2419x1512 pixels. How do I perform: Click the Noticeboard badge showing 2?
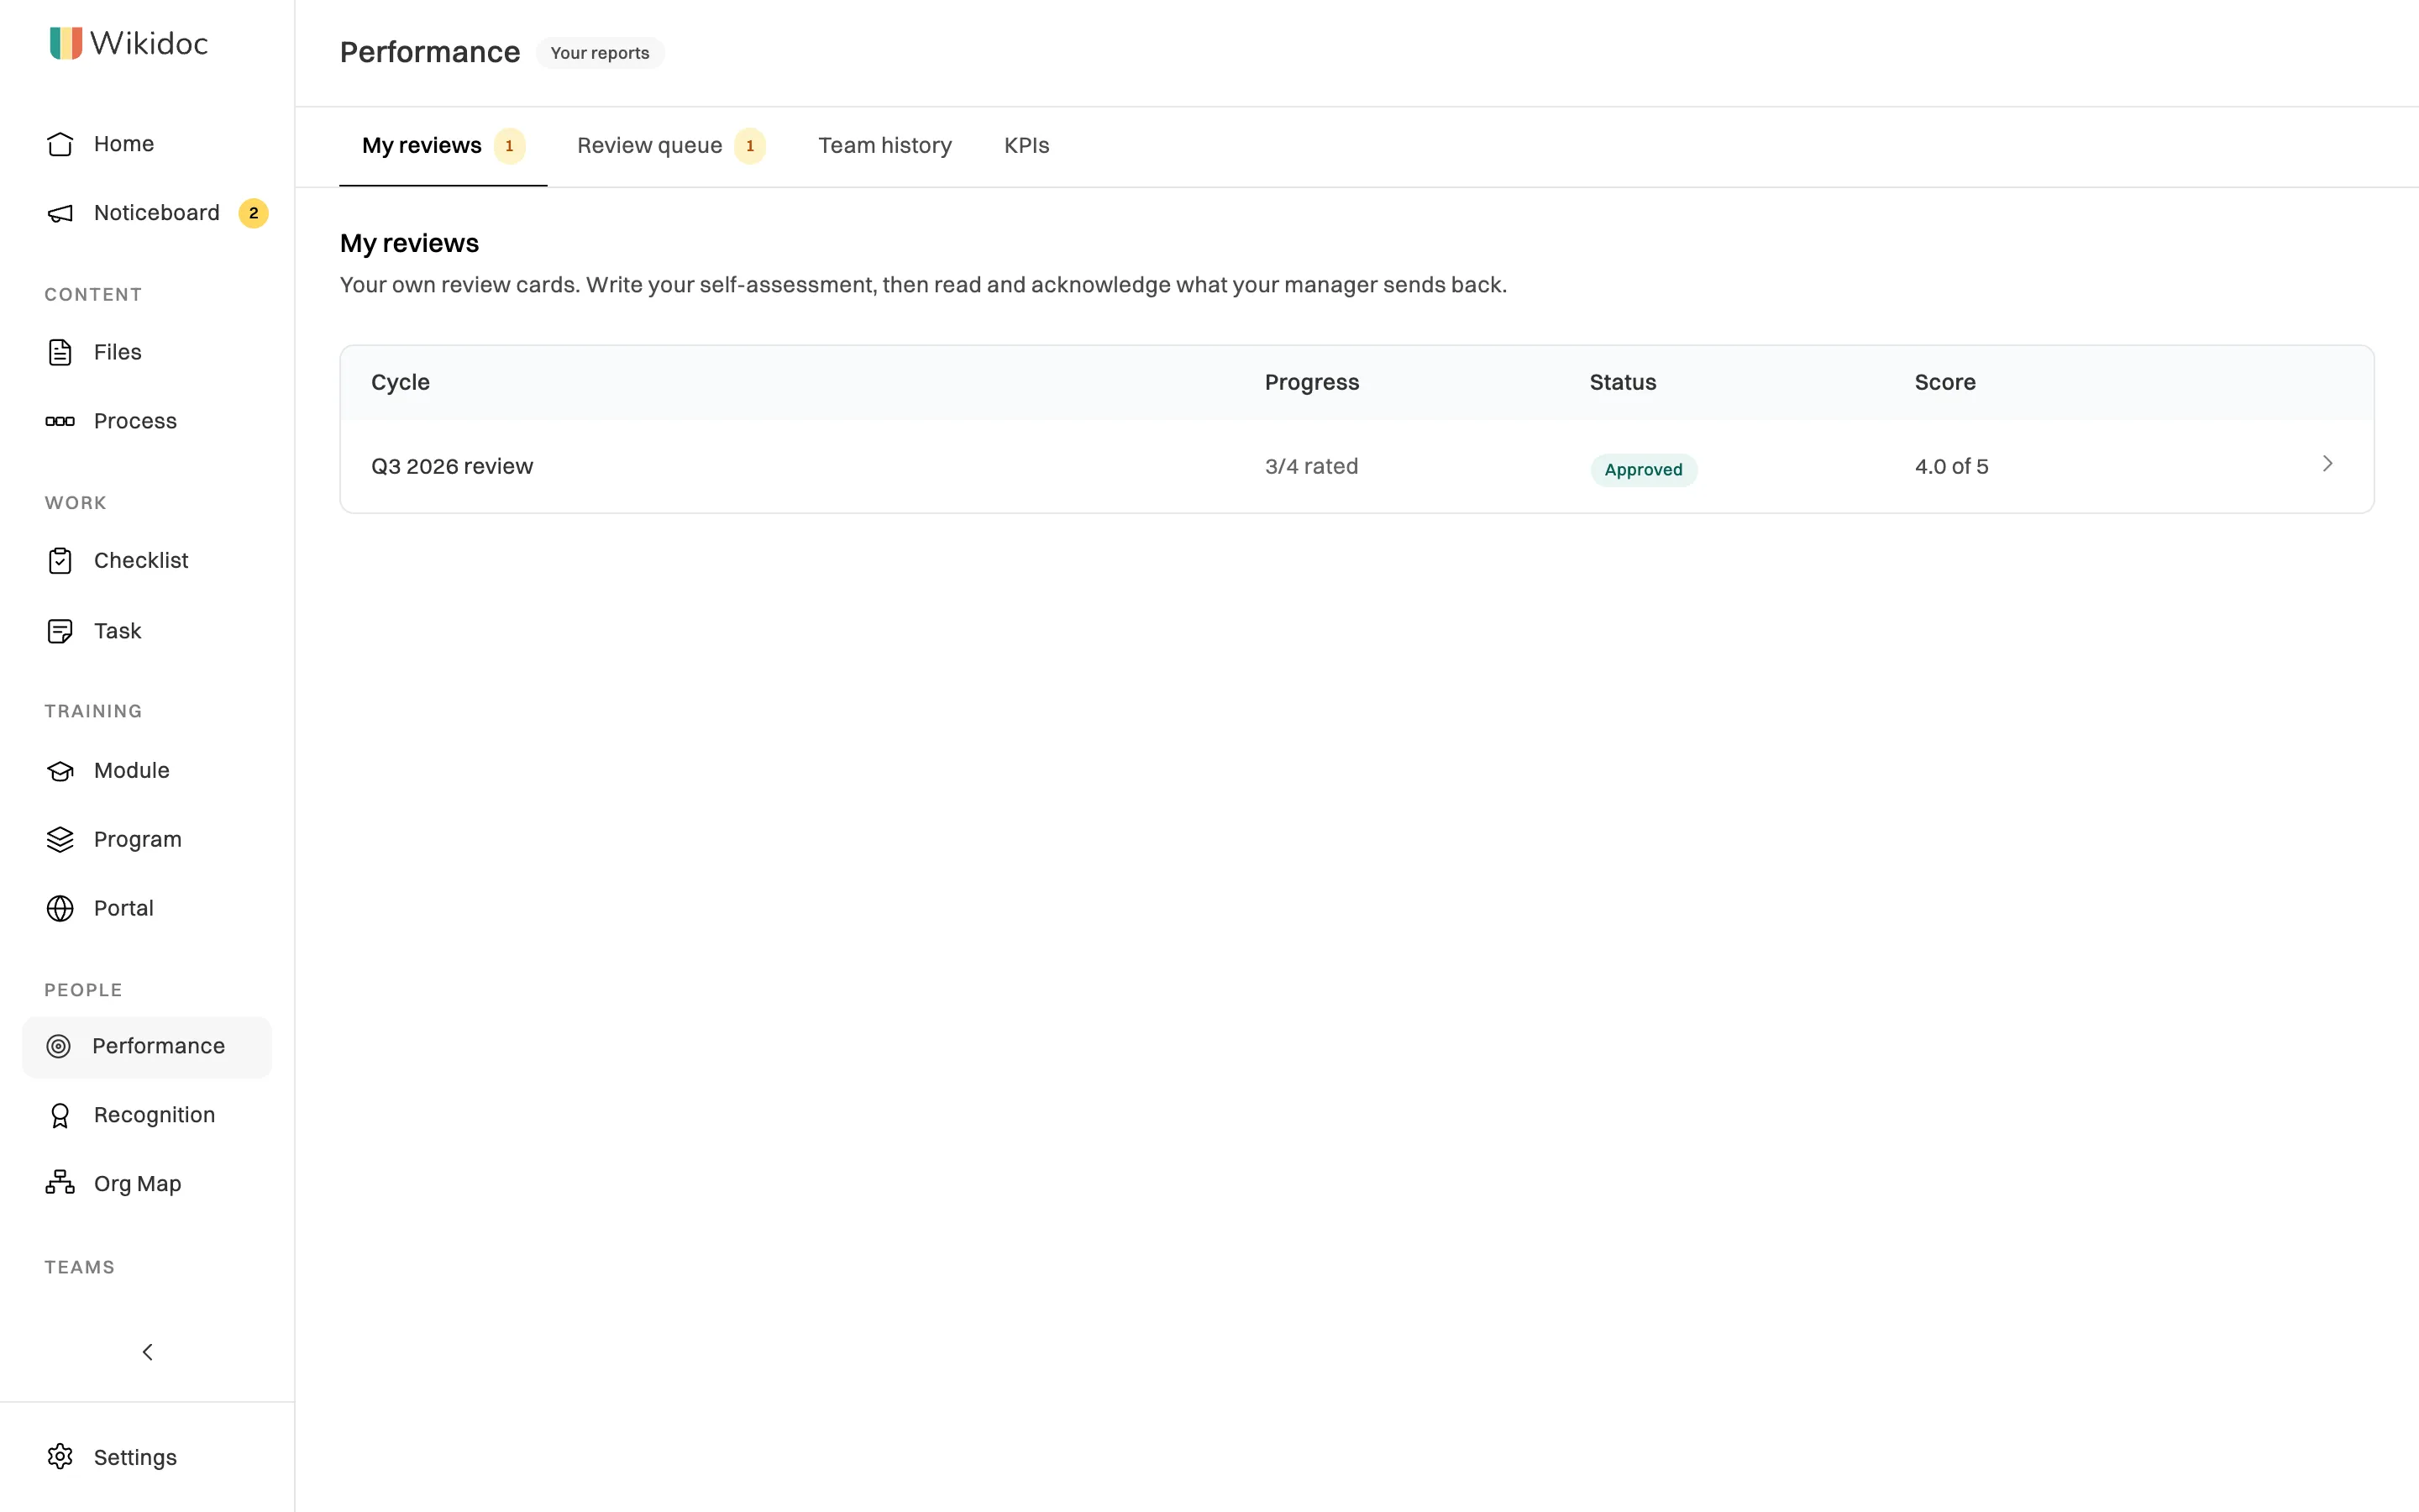point(253,213)
